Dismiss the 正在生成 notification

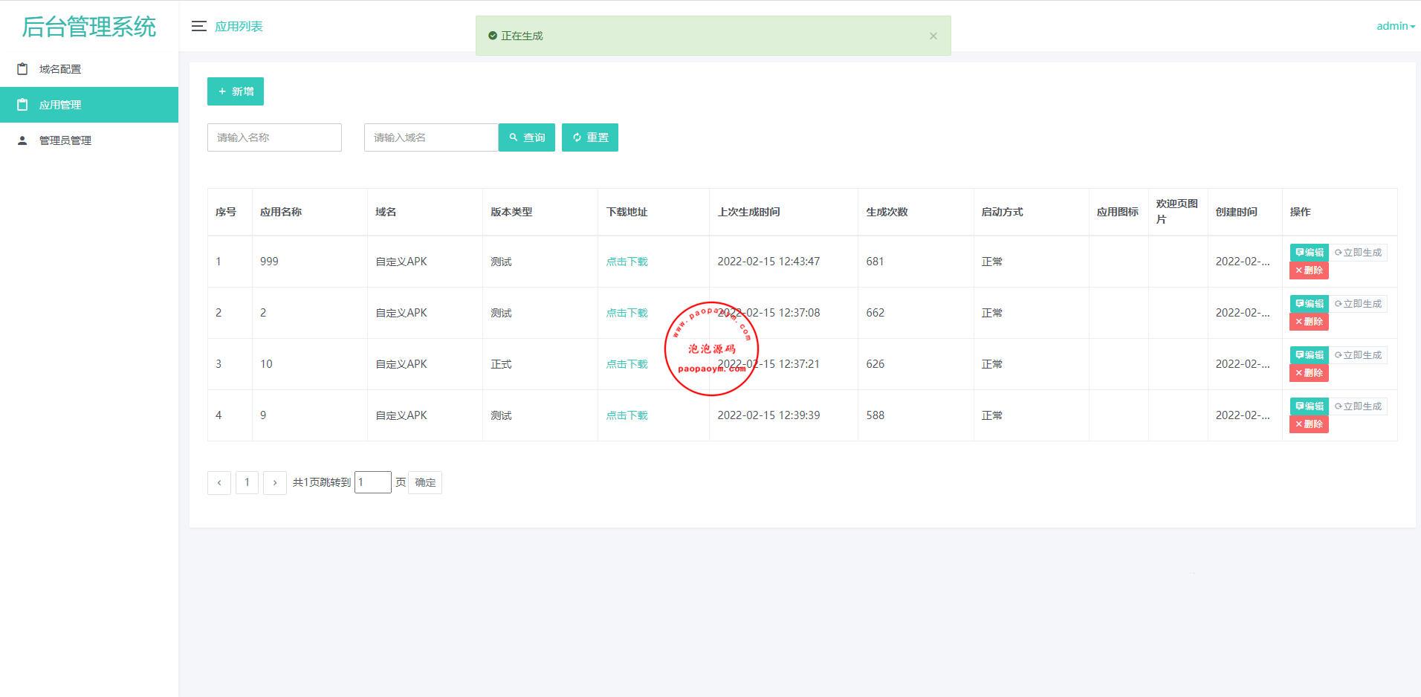click(933, 35)
